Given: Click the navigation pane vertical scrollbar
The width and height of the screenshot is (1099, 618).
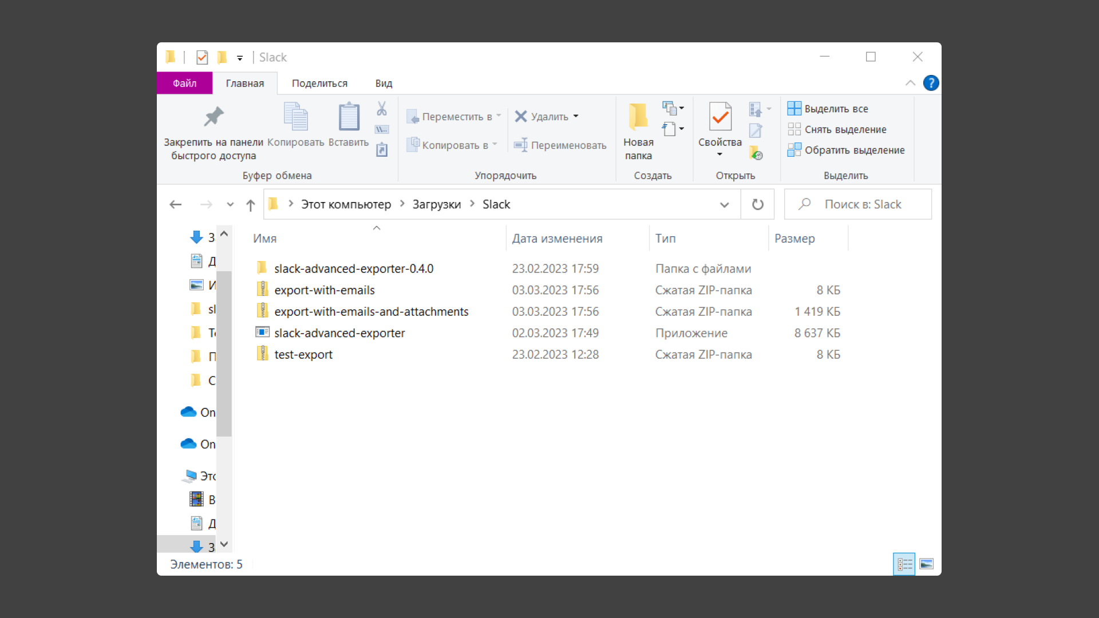Looking at the screenshot, I should (224, 355).
